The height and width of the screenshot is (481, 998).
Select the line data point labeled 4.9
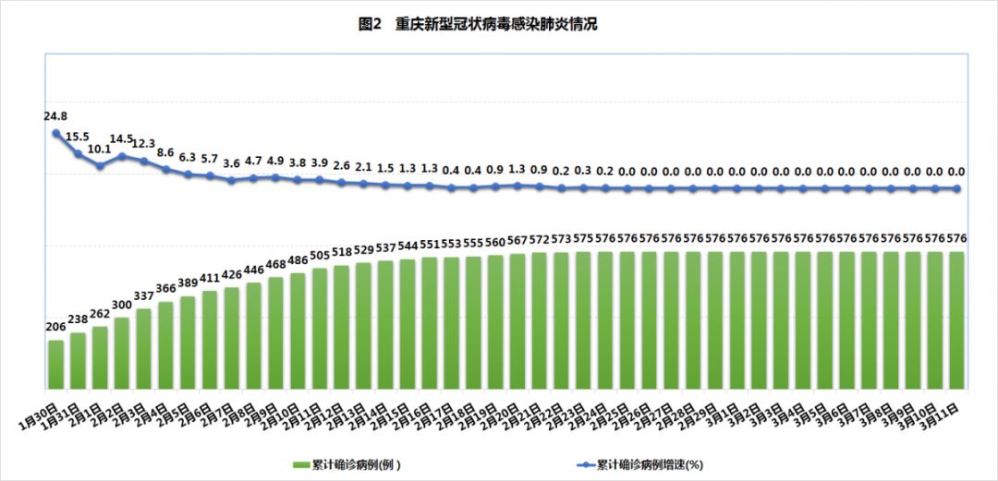(x=275, y=177)
